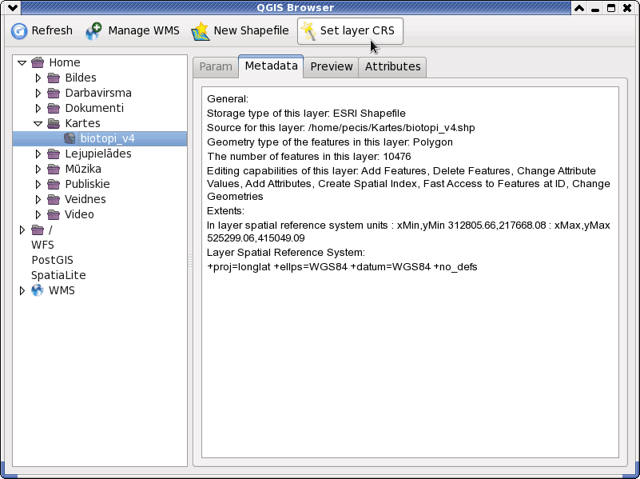Click the 'Storage type' ESRI Shapefile line
Image resolution: width=640 pixels, height=479 pixels.
(306, 114)
